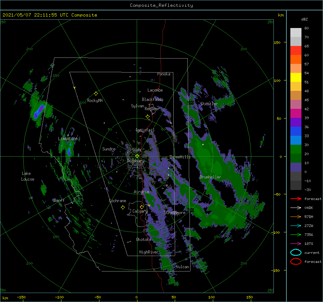Click the yellow diamond marker above Calgary label
The image size is (323, 302).
[142, 207]
